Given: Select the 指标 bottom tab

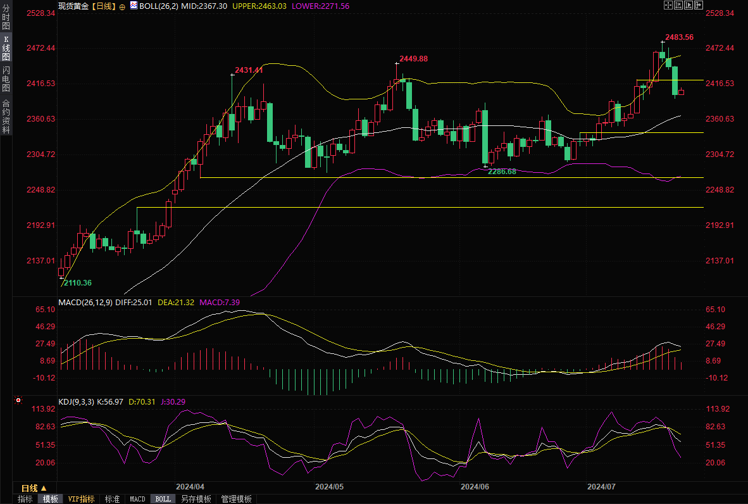Looking at the screenshot, I should point(25,499).
